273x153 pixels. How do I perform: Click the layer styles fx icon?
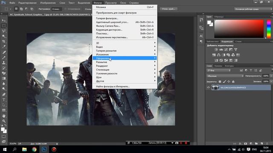[x=240, y=144]
